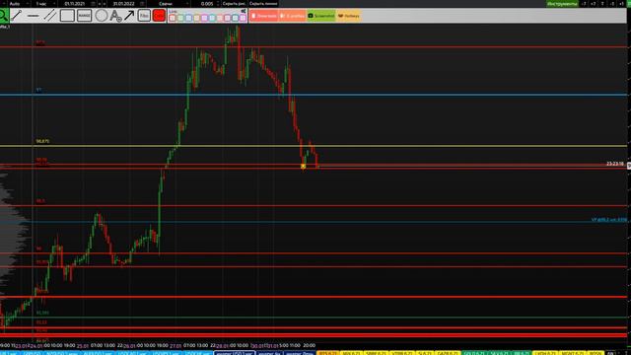The width and height of the screenshot is (631, 355).
Task: Click the time label 23:23:18 at the price line
Action: click(x=615, y=164)
